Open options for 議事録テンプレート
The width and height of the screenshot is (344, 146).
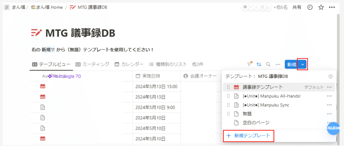pyautogui.click(x=329, y=87)
